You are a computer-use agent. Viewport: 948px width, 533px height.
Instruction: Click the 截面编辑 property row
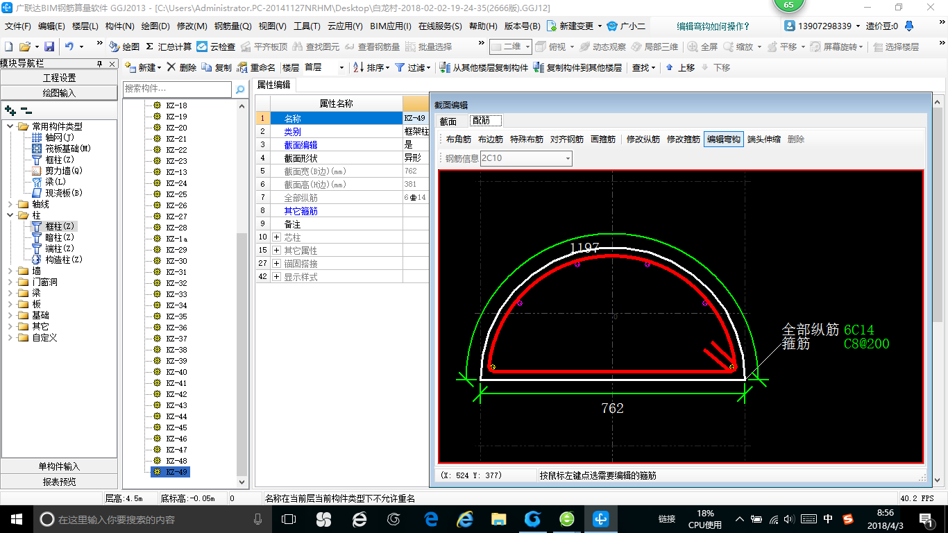click(343, 145)
